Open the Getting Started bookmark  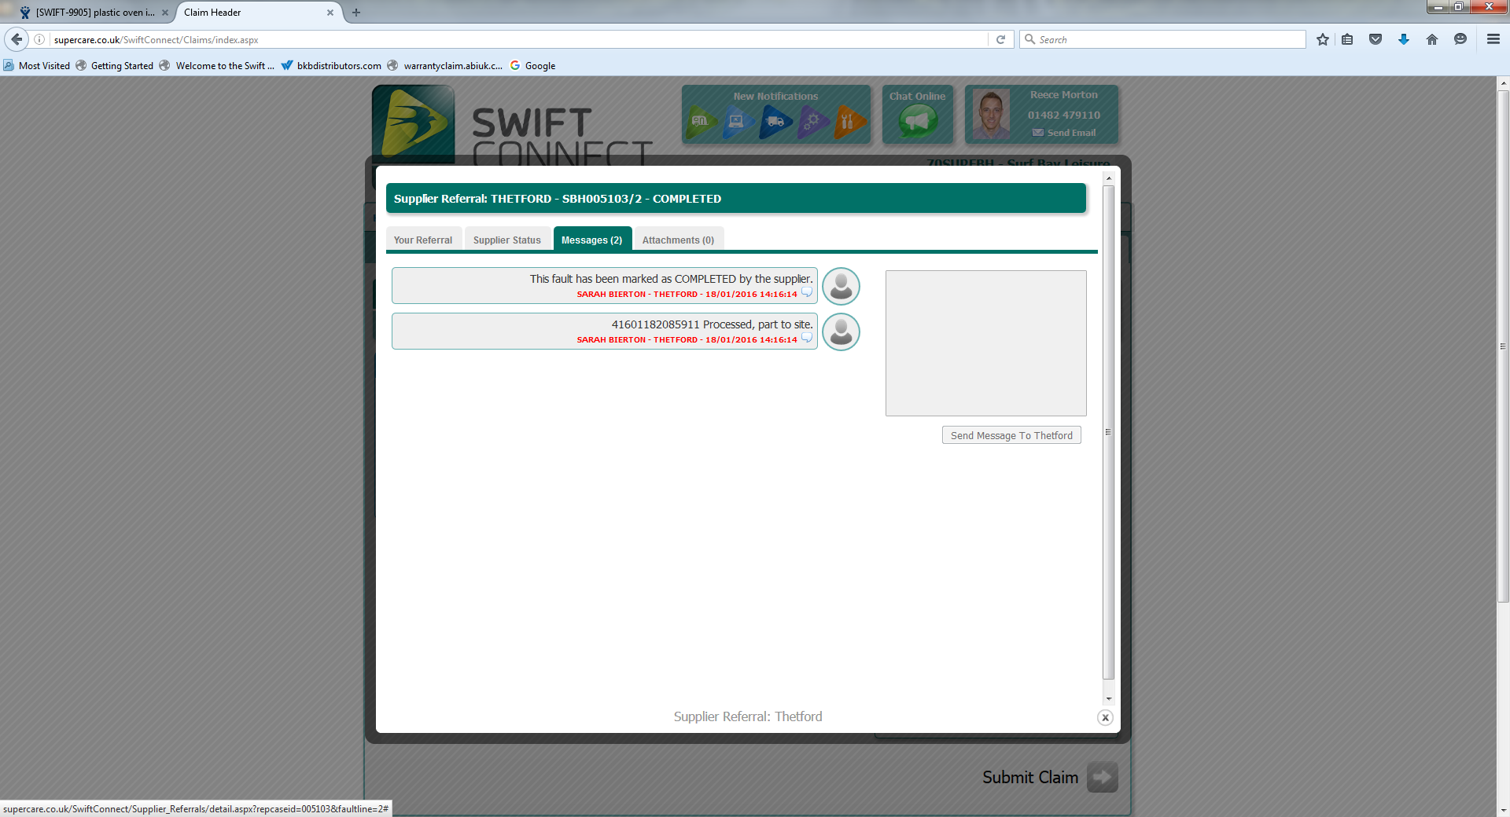(115, 66)
